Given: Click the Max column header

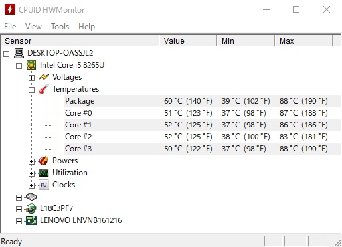Looking at the screenshot, I should point(303,41).
